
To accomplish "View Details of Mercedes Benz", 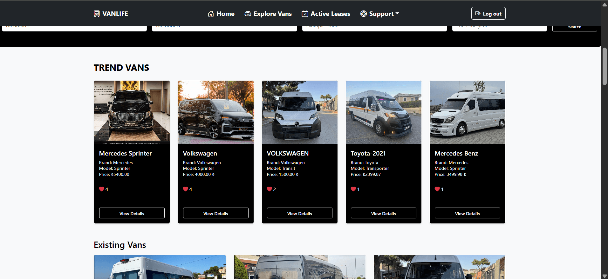I will (x=468, y=213).
